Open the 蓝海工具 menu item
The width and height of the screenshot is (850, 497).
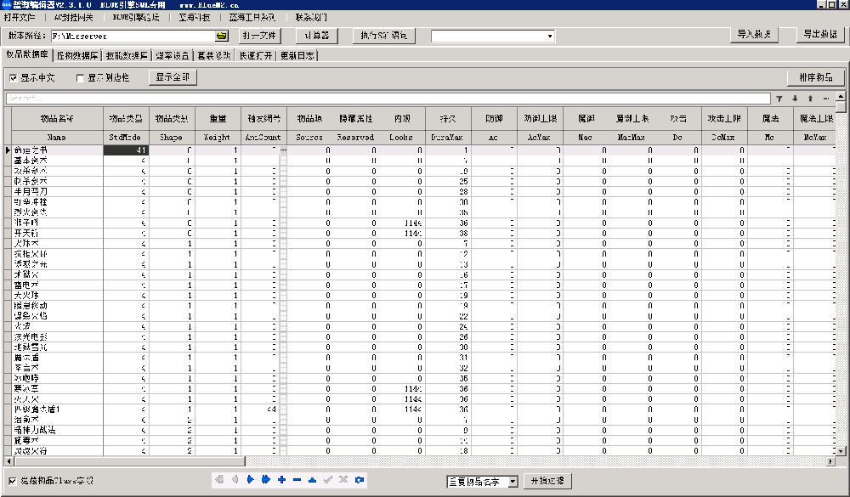click(x=252, y=17)
